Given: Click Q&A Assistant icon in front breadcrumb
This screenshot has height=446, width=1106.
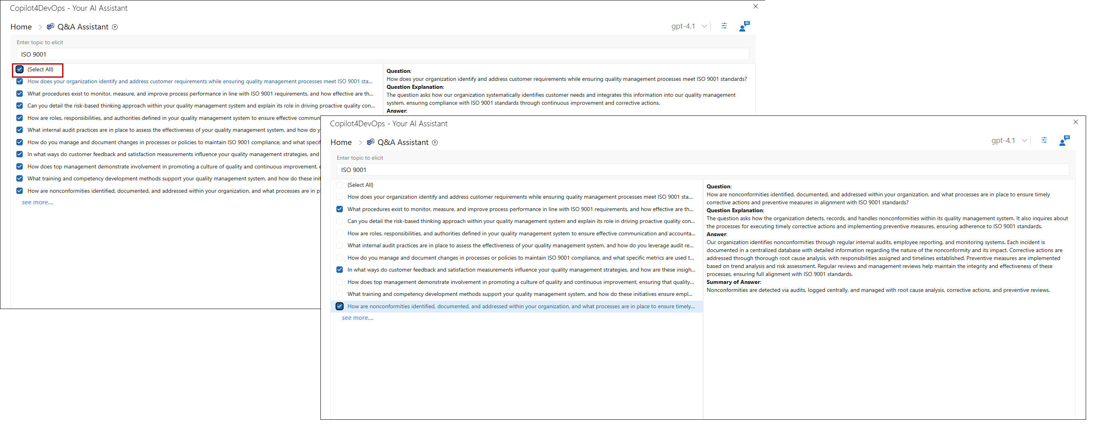Looking at the screenshot, I should pyautogui.click(x=371, y=142).
